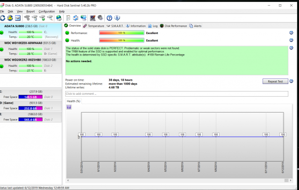Switch to the S.M.A.R.T. tab

click(116, 26)
